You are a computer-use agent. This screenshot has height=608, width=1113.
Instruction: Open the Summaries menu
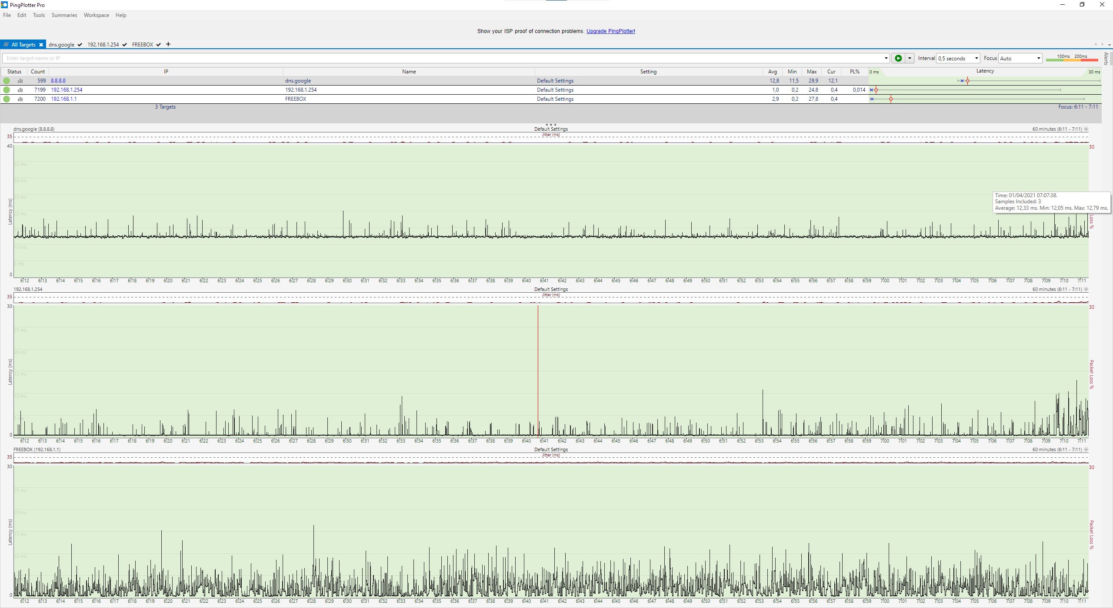[x=64, y=15]
